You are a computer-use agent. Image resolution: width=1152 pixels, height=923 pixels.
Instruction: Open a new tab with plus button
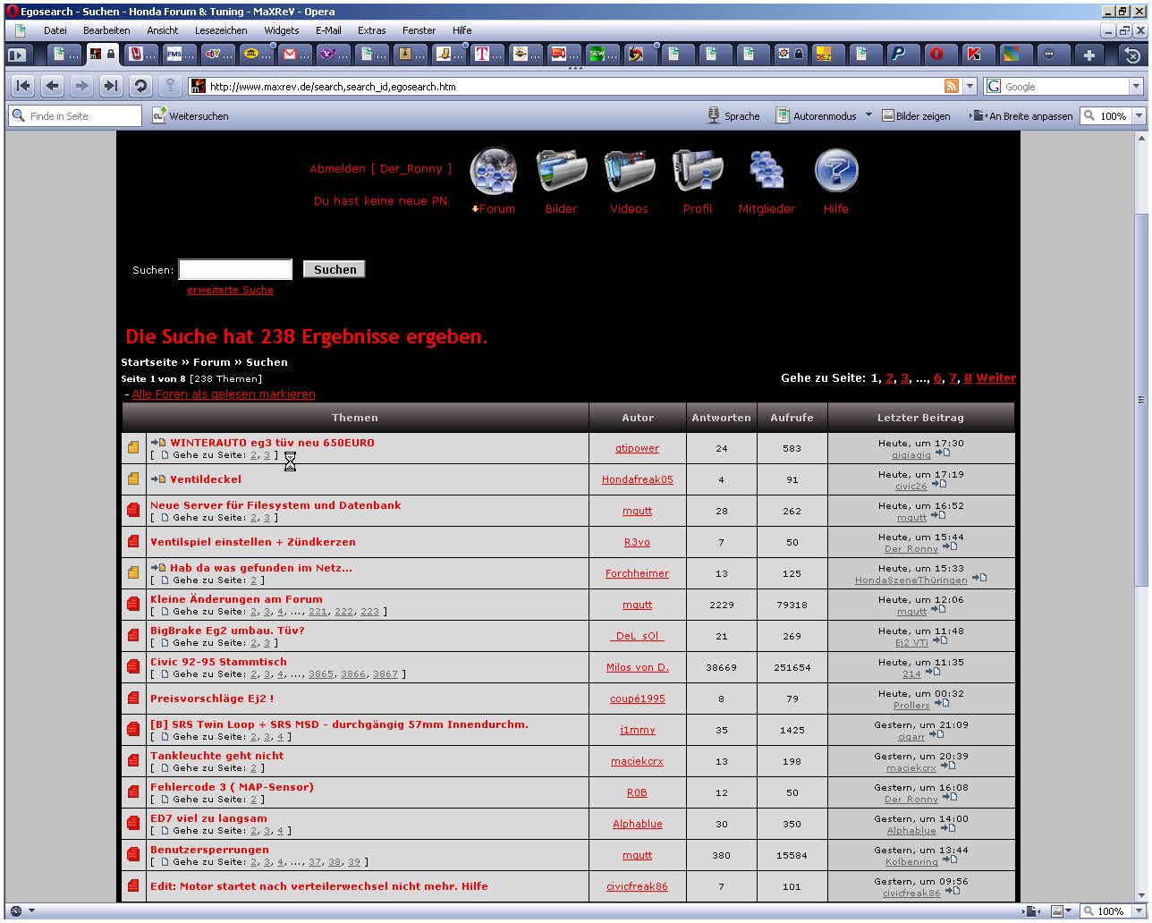coord(1088,55)
